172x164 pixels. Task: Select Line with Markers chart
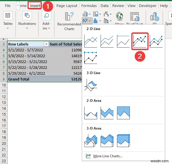[x=140, y=41]
